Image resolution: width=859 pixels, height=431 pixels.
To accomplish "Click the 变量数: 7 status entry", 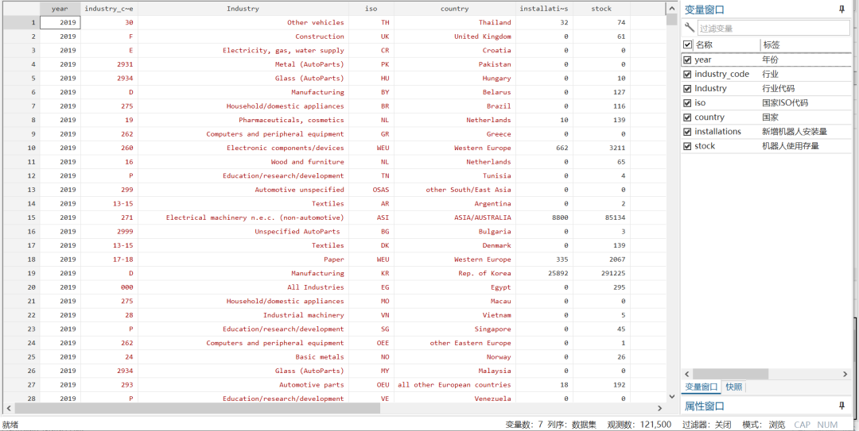I will 523,425.
